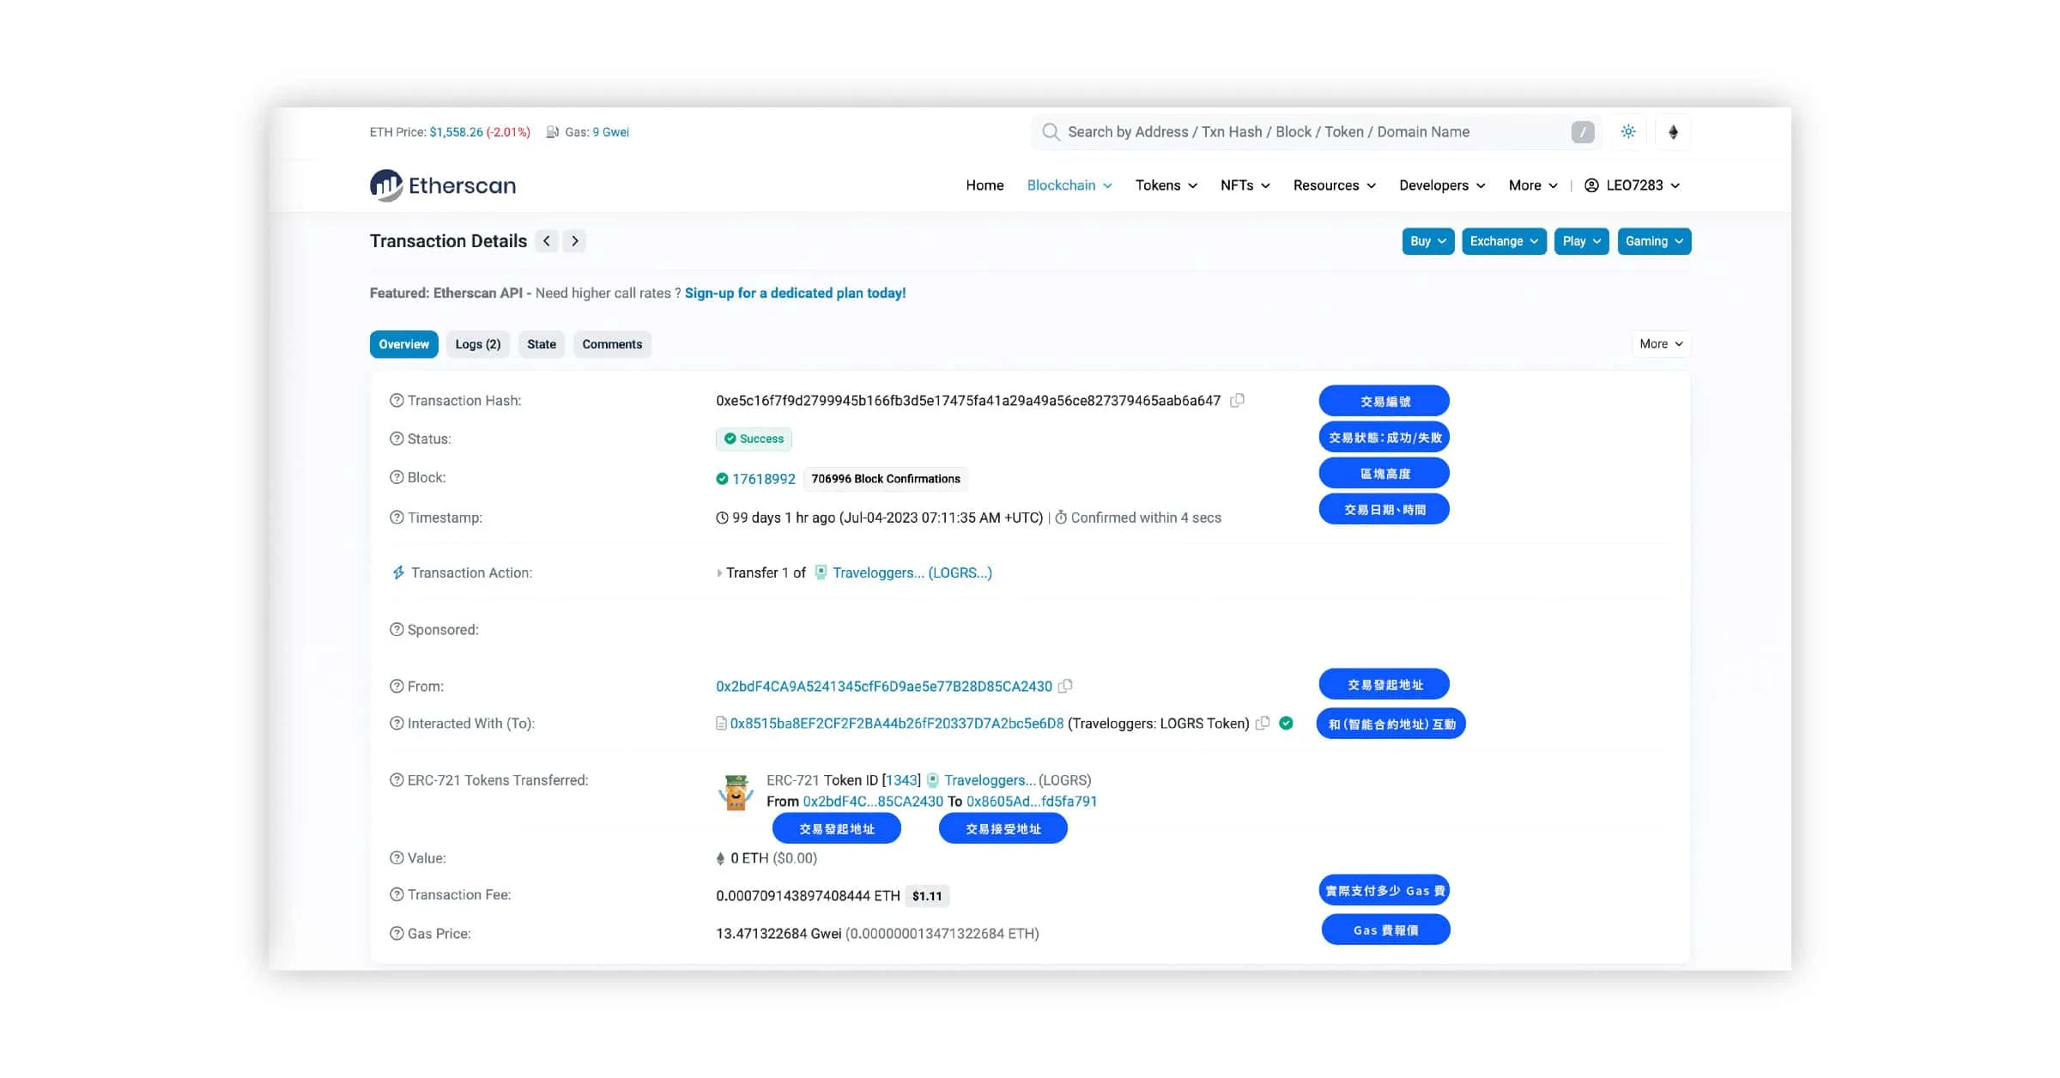The width and height of the screenshot is (2060, 1078).
Task: Open the Traveloggers (LOGRS) link in Transaction Action
Action: point(912,572)
